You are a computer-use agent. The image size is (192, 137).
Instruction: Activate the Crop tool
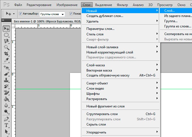(x=6, y=54)
